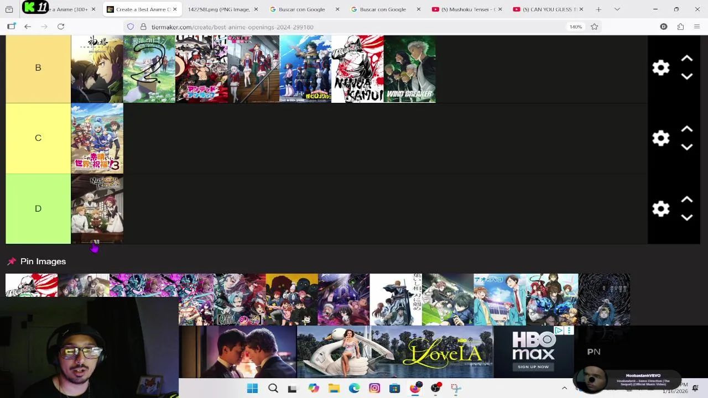
Task: Close the Mushoku Tensei YouTube tab
Action: [x=499, y=9]
